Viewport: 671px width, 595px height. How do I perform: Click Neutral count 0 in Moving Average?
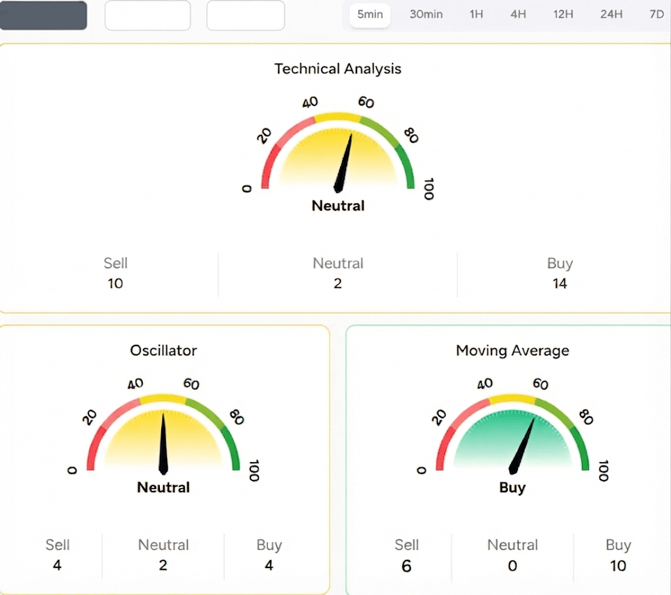tap(512, 566)
